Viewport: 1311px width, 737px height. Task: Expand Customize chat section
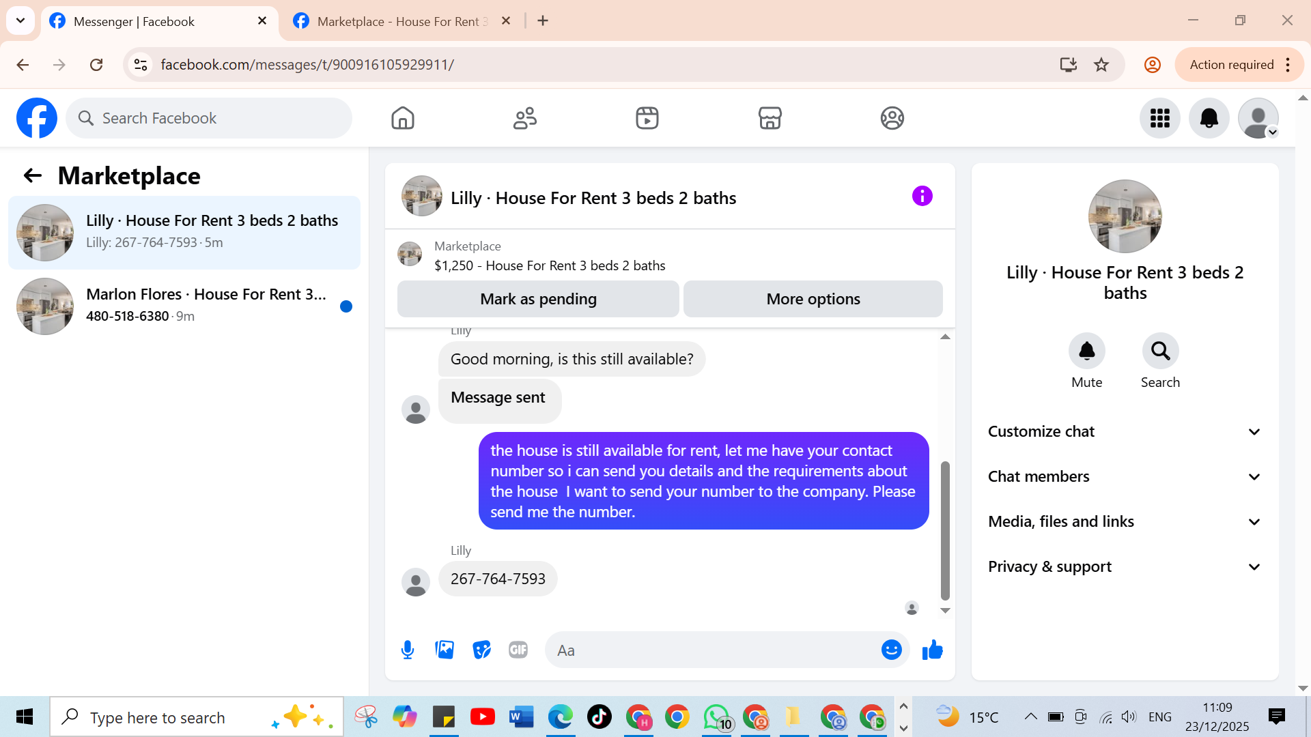tap(1125, 432)
